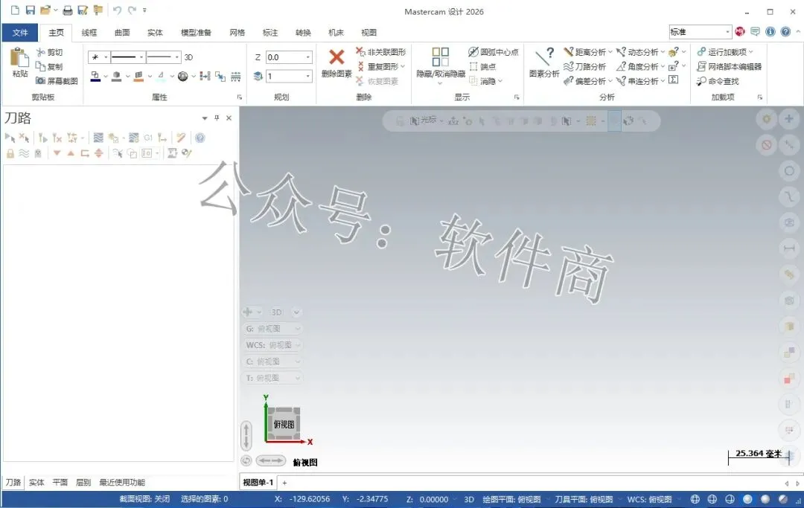The height and width of the screenshot is (508, 804).
Task: Open the level number dropdown showing 1
Action: click(307, 77)
